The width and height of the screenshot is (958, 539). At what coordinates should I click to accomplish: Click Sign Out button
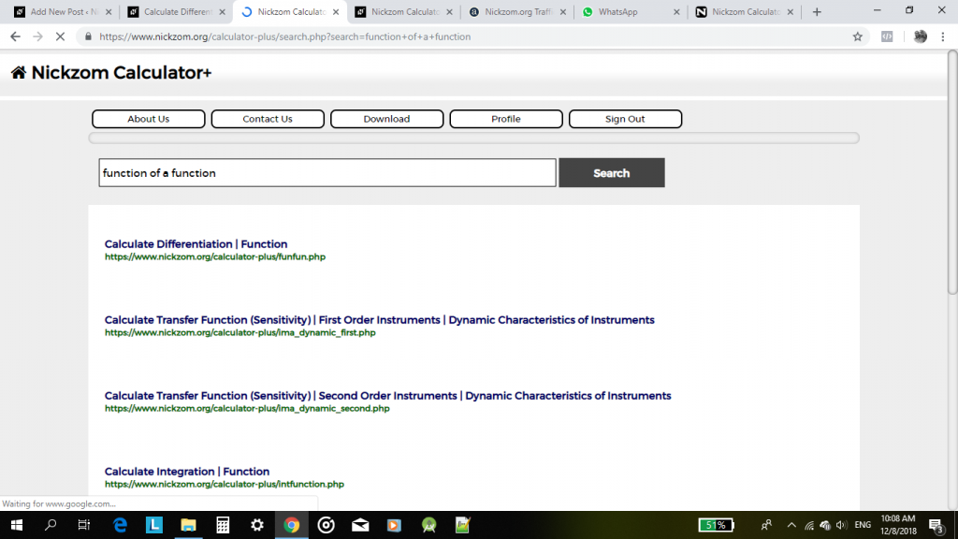[x=625, y=119]
